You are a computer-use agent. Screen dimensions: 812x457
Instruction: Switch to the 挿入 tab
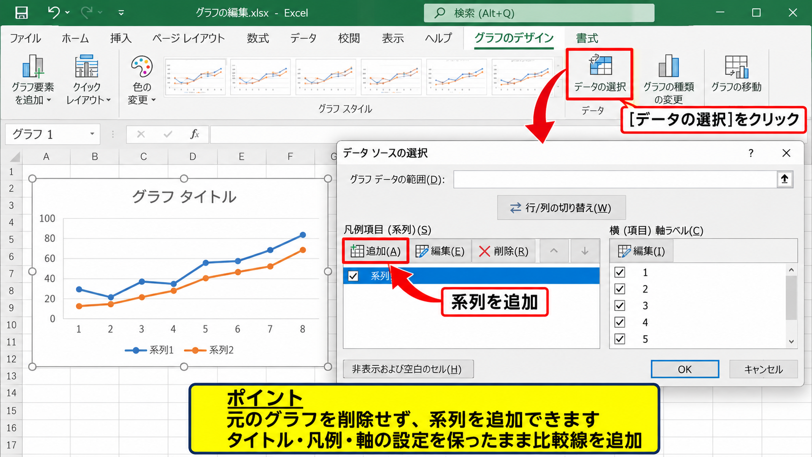[120, 38]
